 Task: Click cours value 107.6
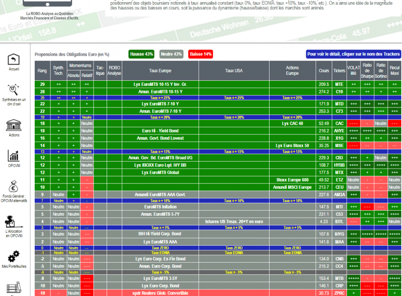[x=324, y=234]
